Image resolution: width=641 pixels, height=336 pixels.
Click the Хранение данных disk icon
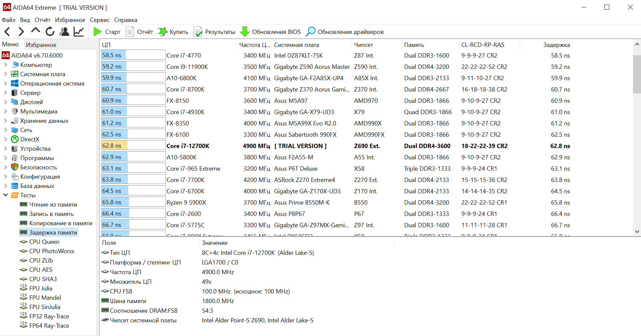pyautogui.click(x=15, y=120)
